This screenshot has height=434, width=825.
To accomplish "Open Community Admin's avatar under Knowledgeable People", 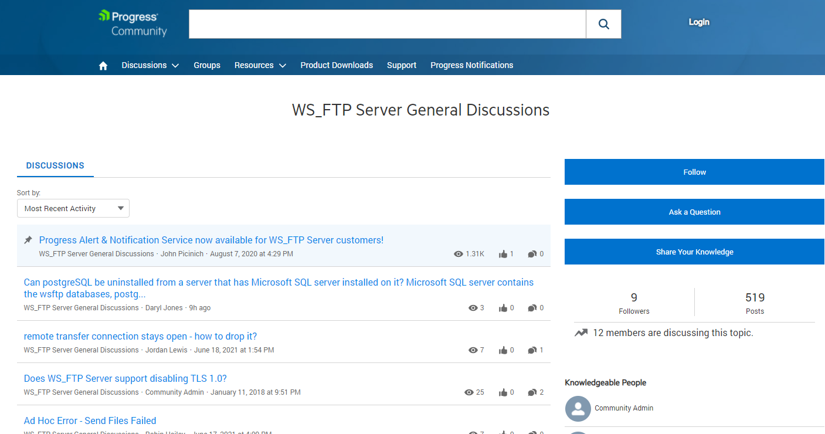I will (x=578, y=408).
